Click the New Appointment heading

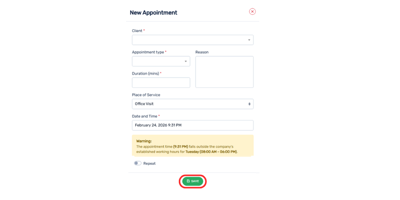[153, 13]
